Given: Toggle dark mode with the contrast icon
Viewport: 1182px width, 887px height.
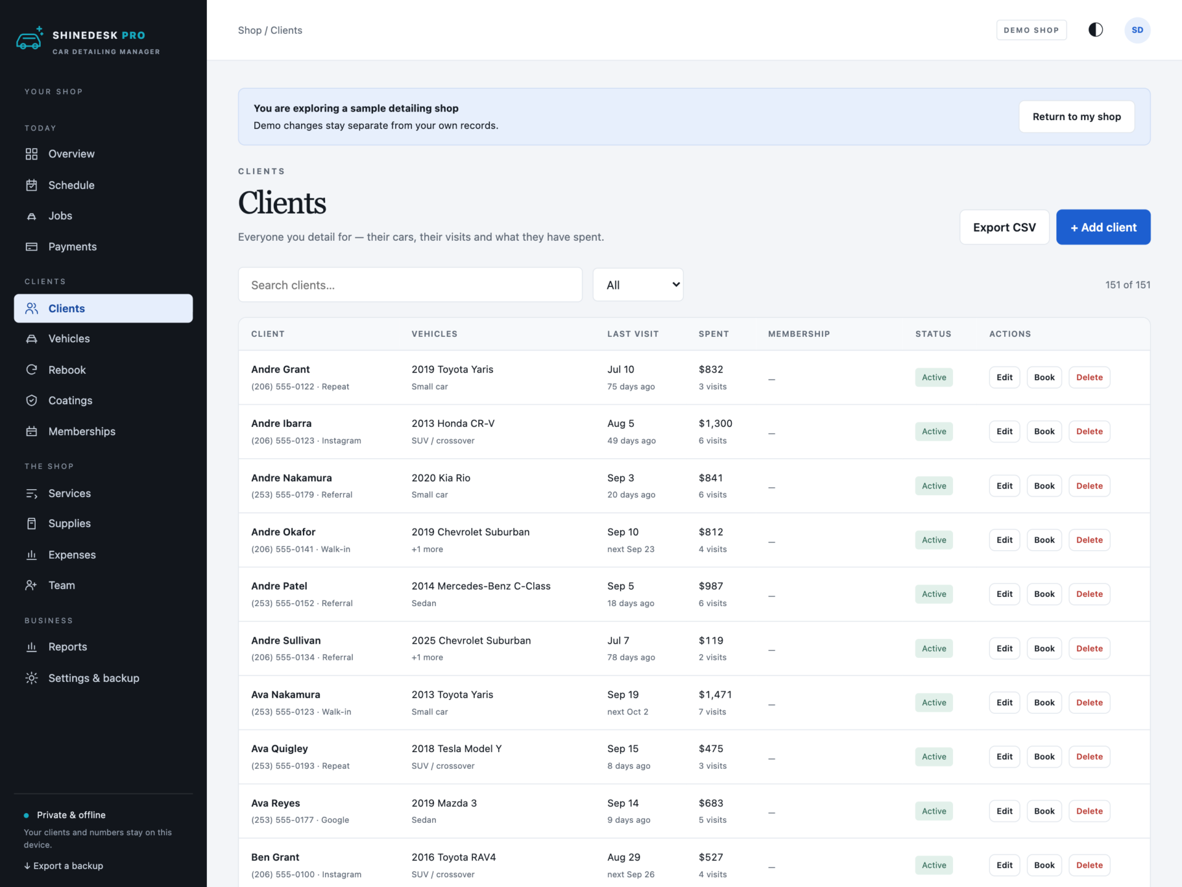Looking at the screenshot, I should point(1096,30).
